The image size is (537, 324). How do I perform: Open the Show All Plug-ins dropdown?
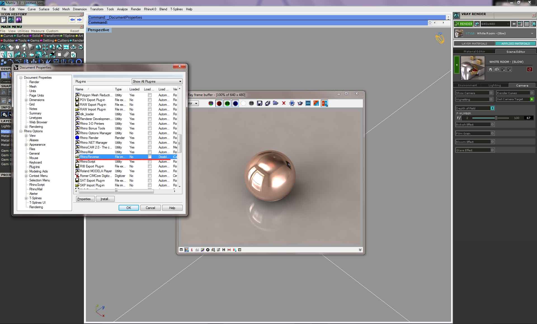[x=157, y=81]
